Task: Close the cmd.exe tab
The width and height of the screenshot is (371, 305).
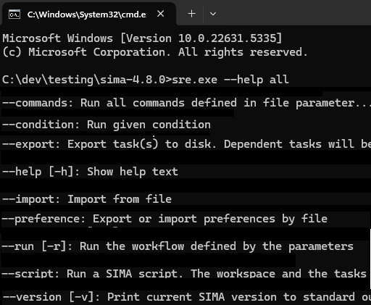Action: click(x=160, y=14)
